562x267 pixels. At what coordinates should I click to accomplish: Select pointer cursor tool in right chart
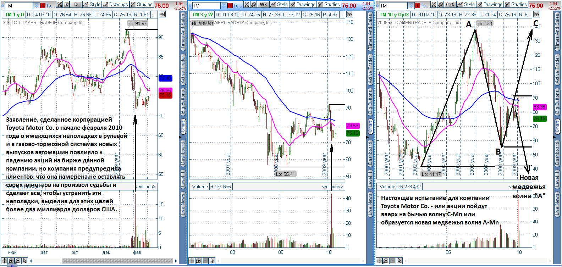tap(399, 261)
